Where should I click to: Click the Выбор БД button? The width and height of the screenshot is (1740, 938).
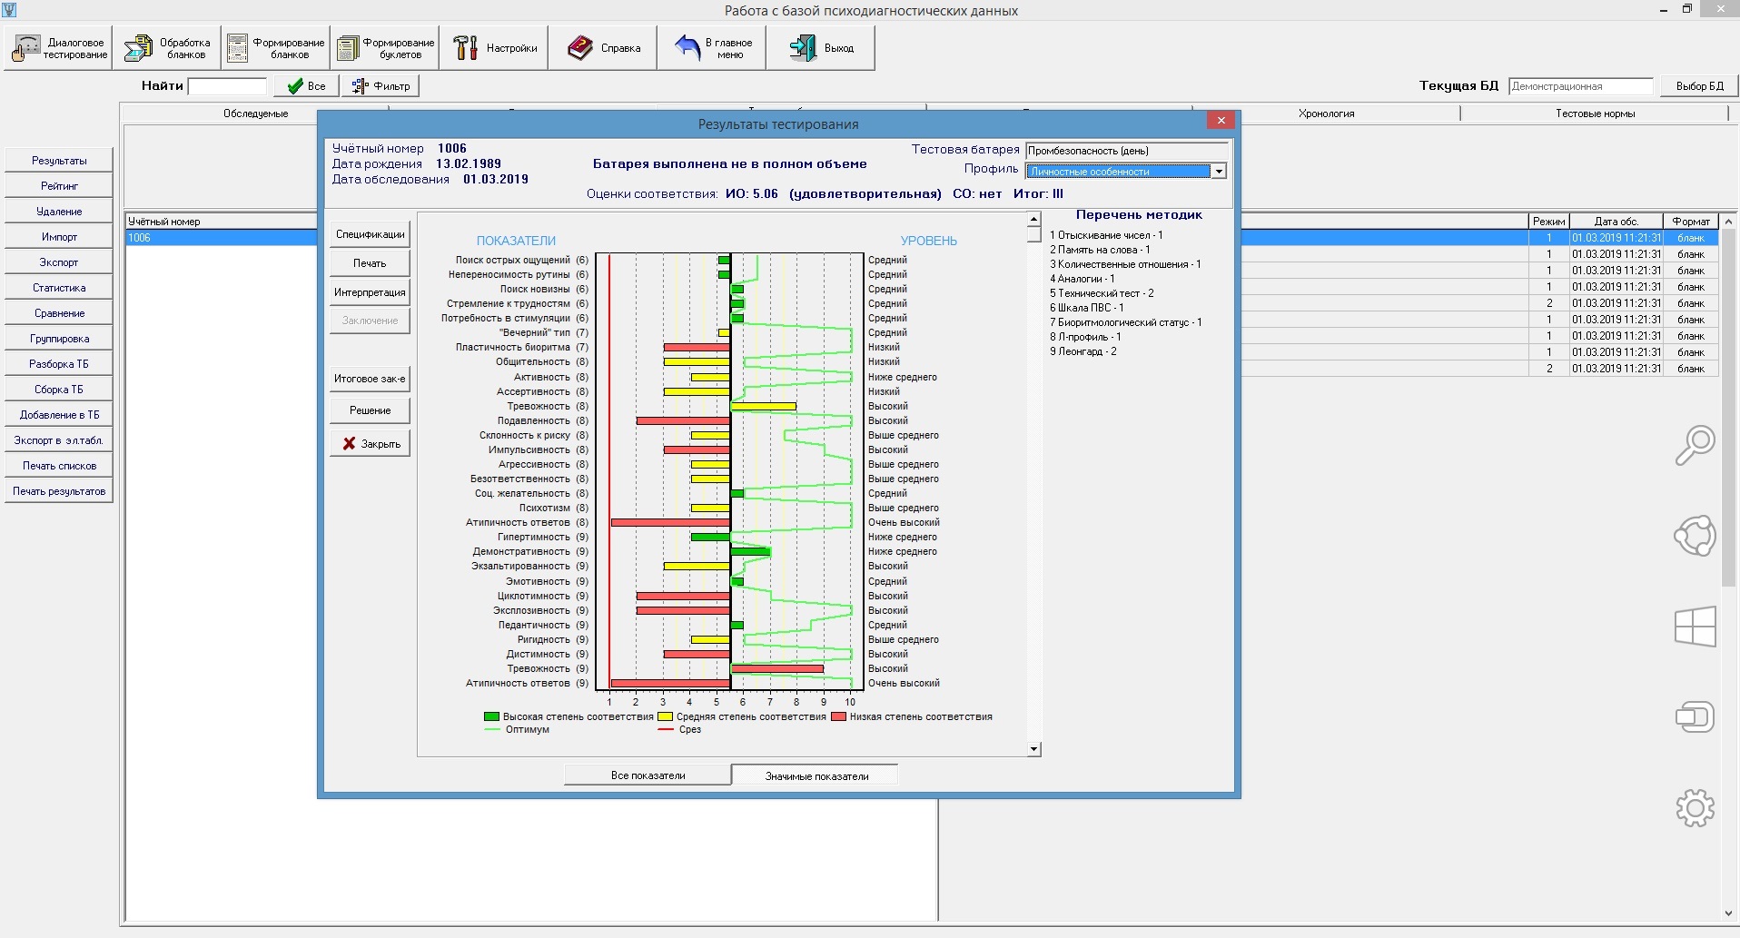(x=1699, y=86)
